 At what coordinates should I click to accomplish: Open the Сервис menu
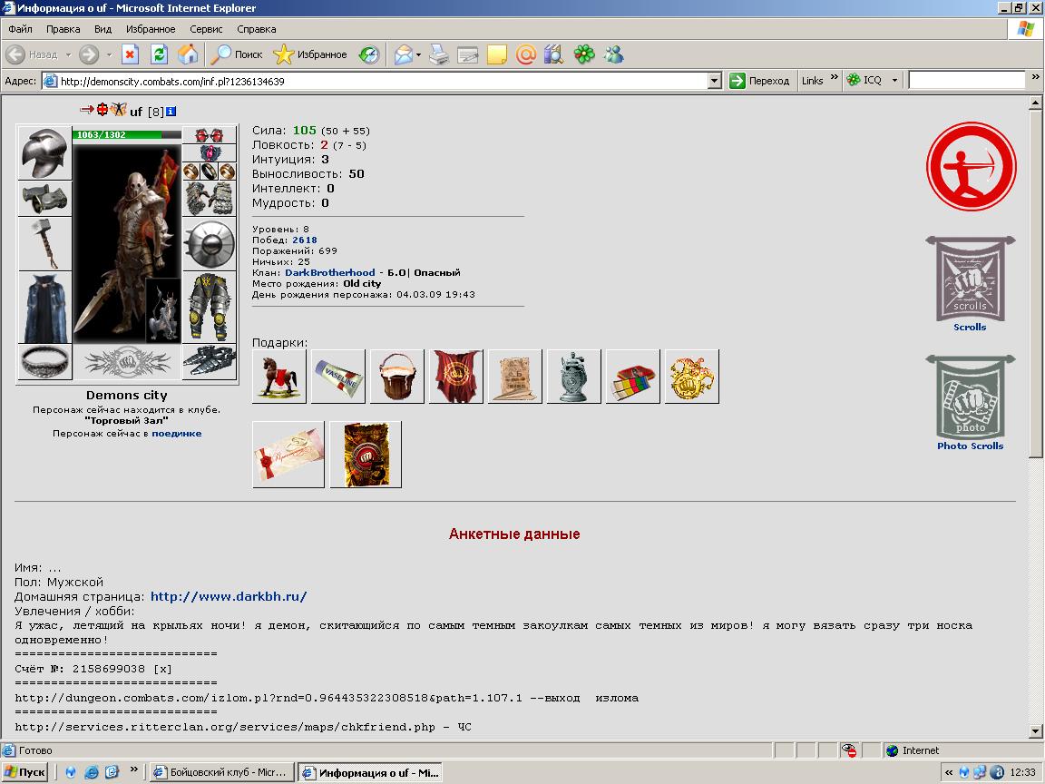pos(206,29)
